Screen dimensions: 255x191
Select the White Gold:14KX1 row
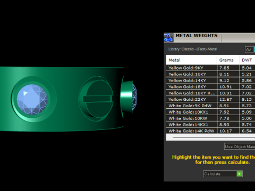(210, 125)
